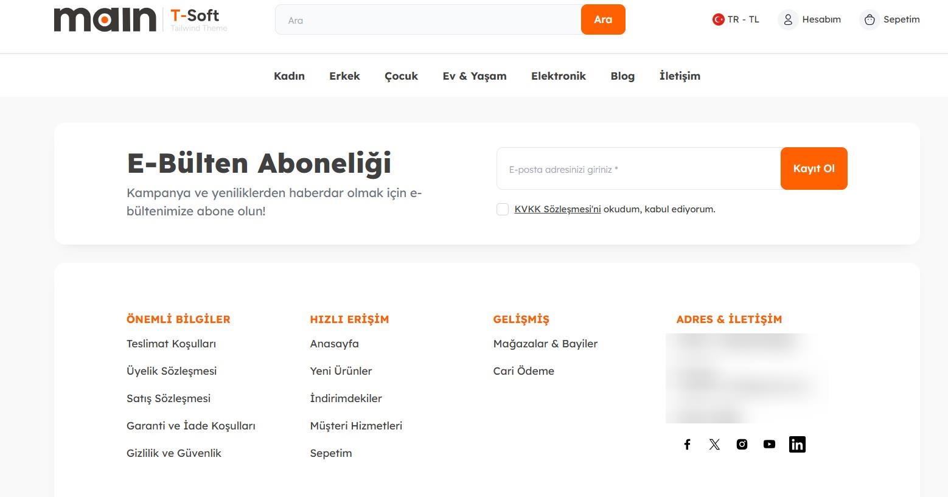Focus the Ara search input field

[428, 20]
